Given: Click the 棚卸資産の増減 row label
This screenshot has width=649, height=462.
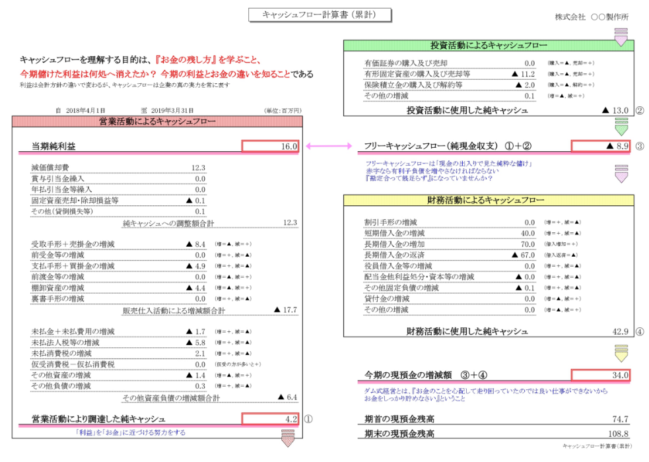Looking at the screenshot, I should coord(57,288).
